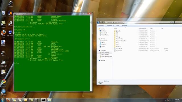
Task: Click the Explorer Back arrow button
Action: 98,22
